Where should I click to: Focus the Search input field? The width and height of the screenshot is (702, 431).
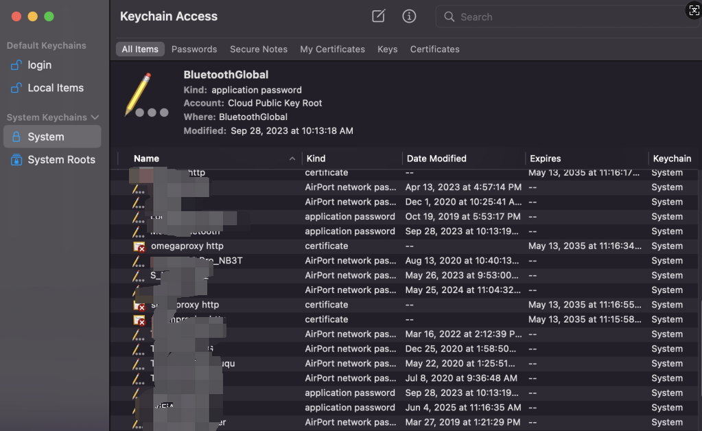tap(566, 17)
